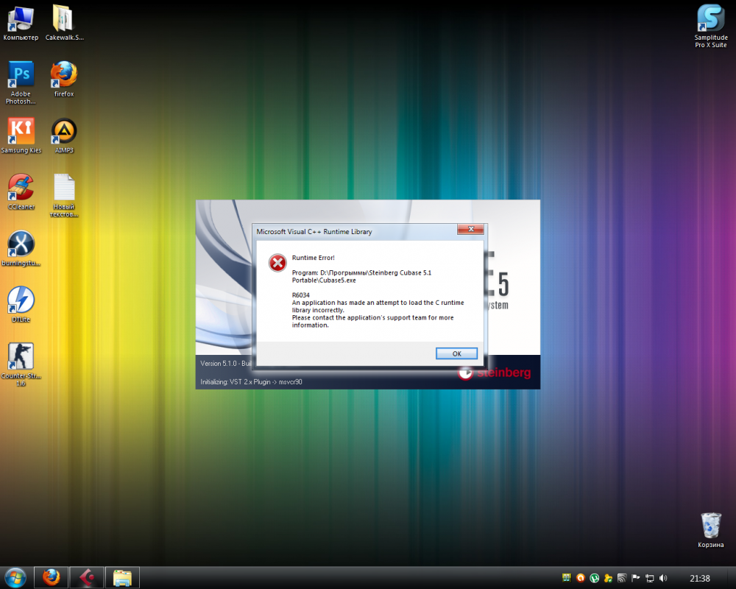Select the Корзина recycle bin icon
736x589 pixels.
pos(711,530)
